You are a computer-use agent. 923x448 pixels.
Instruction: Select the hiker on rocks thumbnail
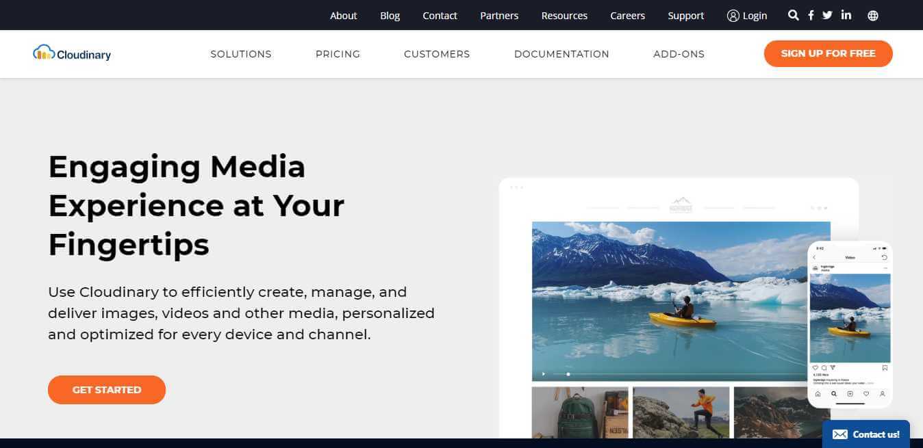681,412
